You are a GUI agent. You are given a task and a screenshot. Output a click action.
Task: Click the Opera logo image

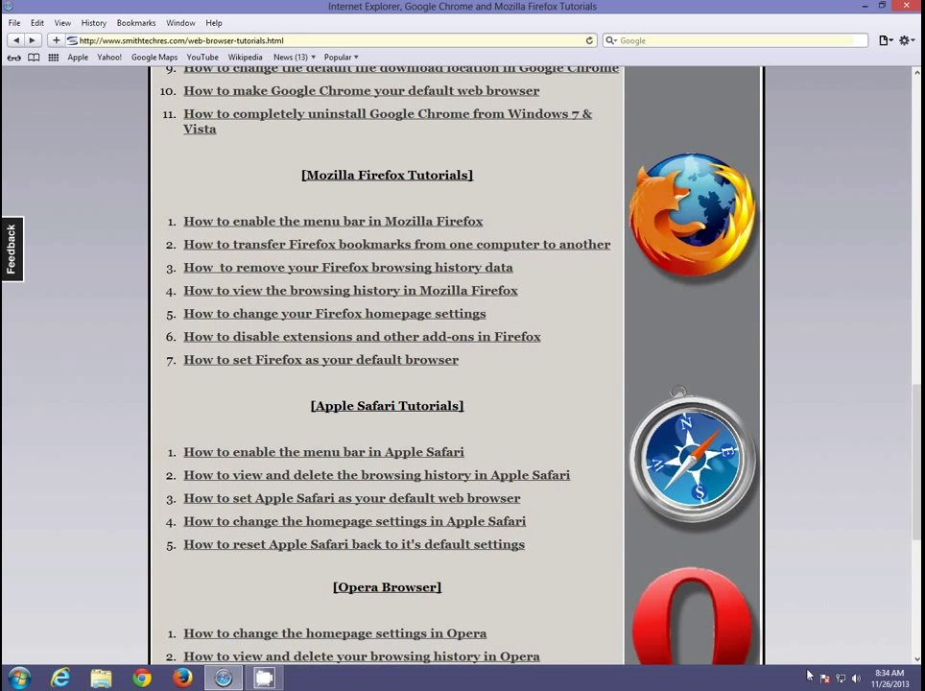(693, 615)
